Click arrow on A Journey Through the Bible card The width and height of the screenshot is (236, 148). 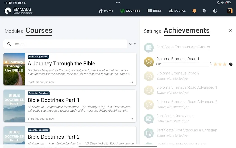click(132, 82)
